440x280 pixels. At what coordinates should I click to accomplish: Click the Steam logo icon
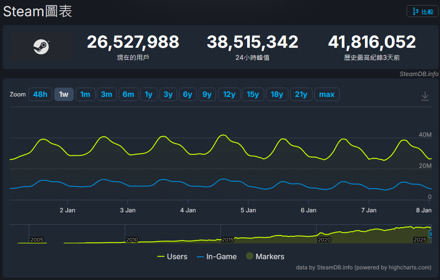tap(41, 47)
